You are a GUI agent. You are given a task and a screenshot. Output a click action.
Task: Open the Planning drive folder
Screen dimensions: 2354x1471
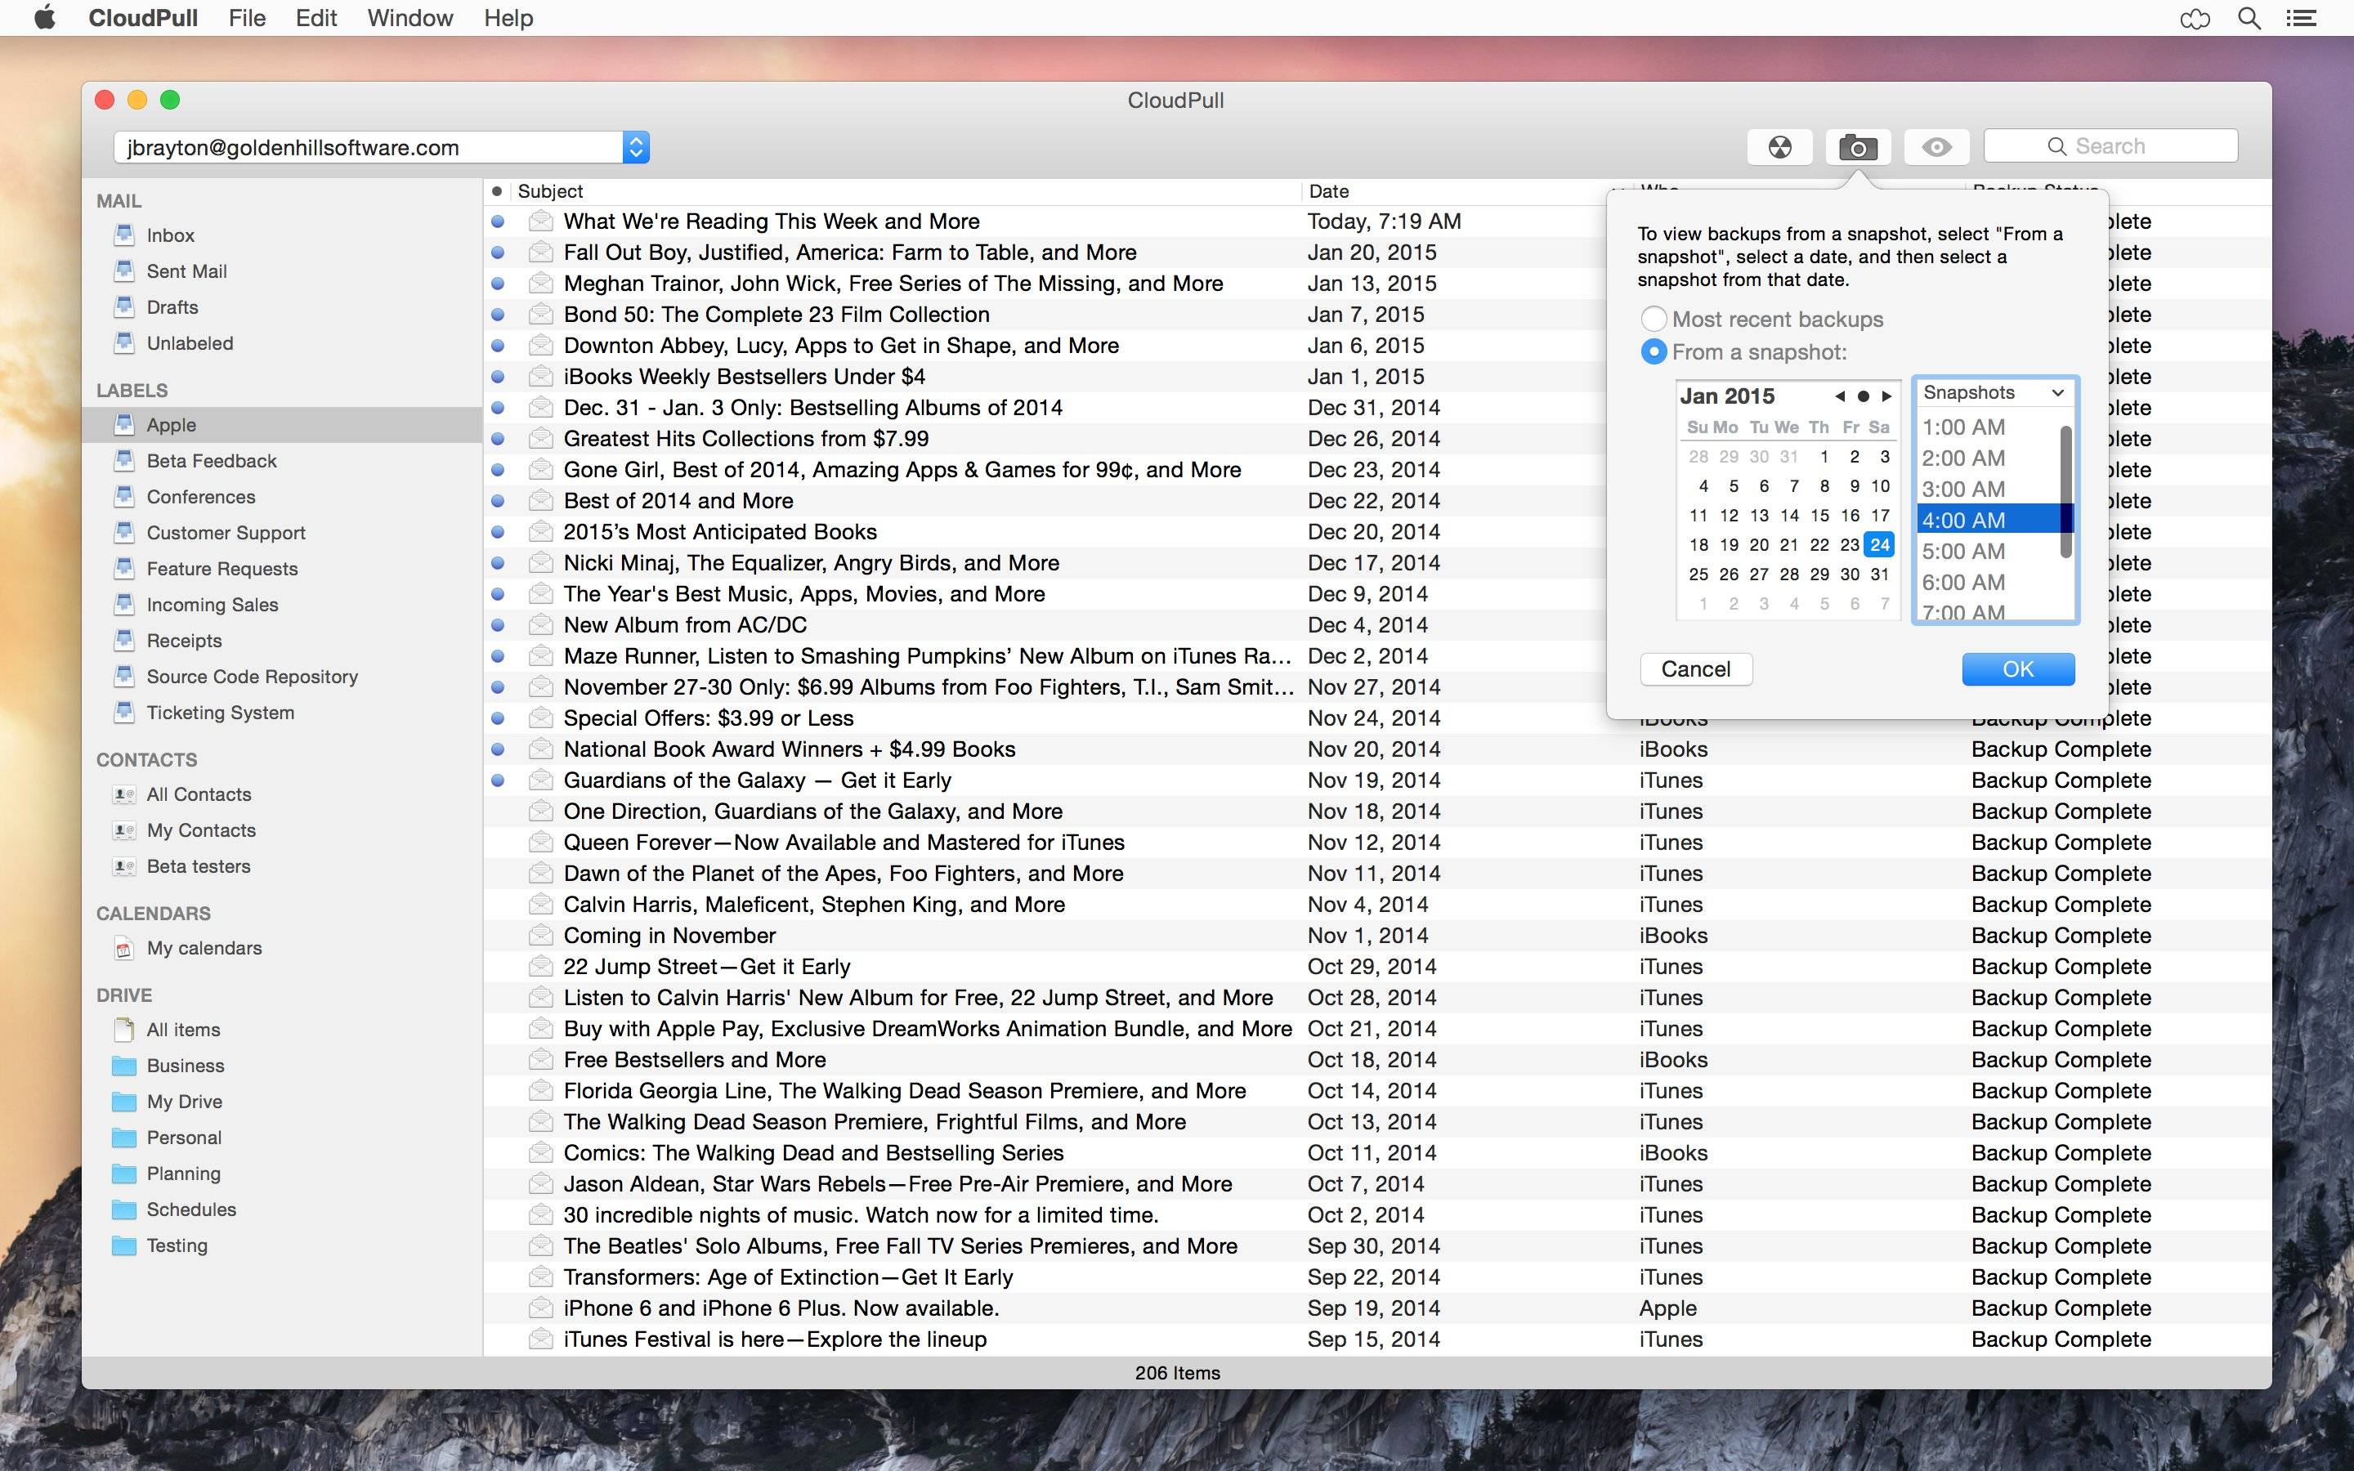tap(123, 1174)
